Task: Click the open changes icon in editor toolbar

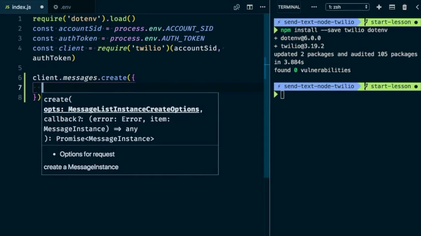Action: click(236, 7)
